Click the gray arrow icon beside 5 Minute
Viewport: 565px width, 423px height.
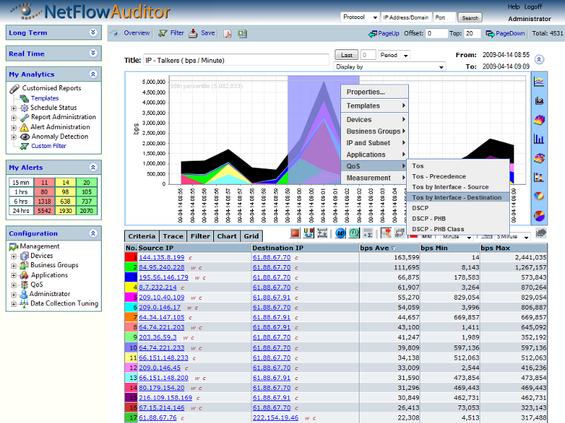[x=541, y=233]
